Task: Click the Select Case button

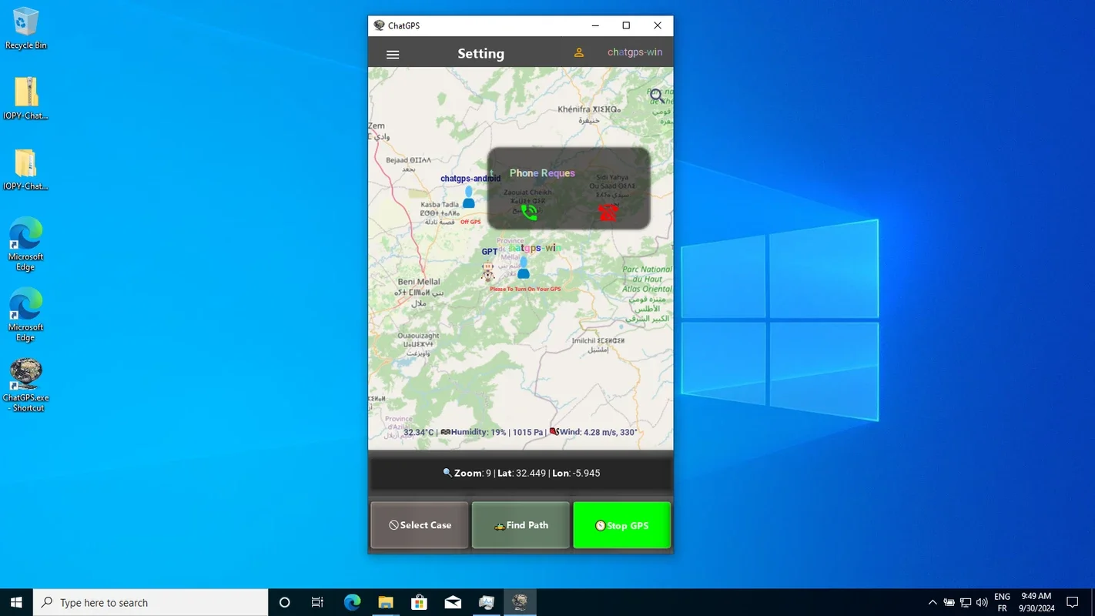Action: [420, 525]
